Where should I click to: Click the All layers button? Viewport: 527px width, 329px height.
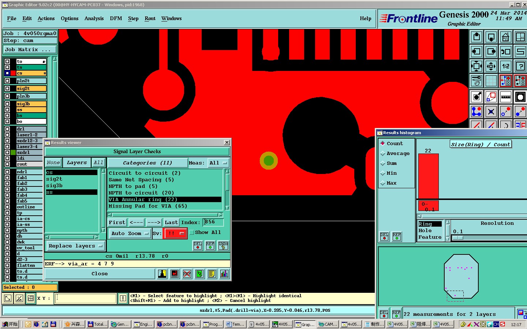click(98, 163)
